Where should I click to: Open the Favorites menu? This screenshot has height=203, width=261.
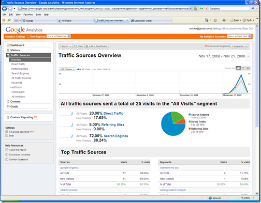(28, 14)
